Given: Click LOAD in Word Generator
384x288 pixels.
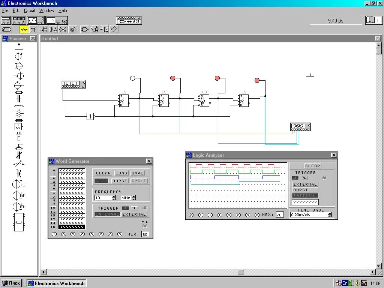Looking at the screenshot, I should point(121,173).
